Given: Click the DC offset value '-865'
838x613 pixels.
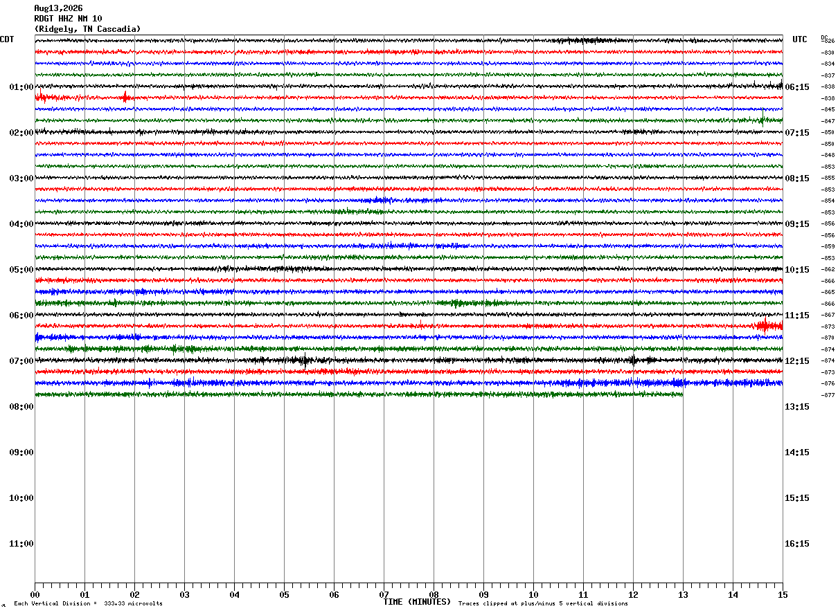Looking at the screenshot, I should [828, 292].
